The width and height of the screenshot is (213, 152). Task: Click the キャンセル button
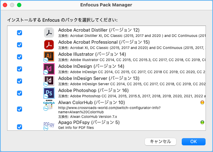[160, 142]
